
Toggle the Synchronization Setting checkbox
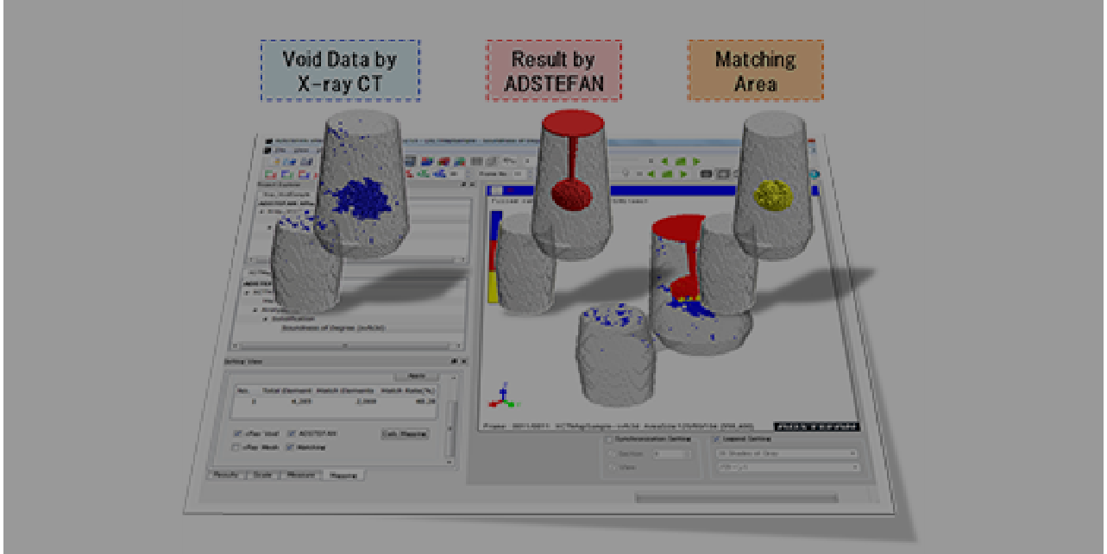pyautogui.click(x=609, y=439)
